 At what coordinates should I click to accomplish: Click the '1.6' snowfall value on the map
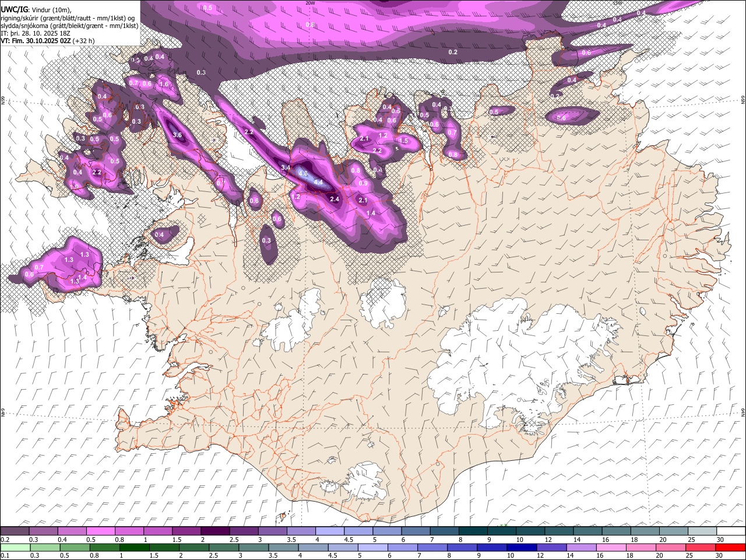tap(164, 84)
